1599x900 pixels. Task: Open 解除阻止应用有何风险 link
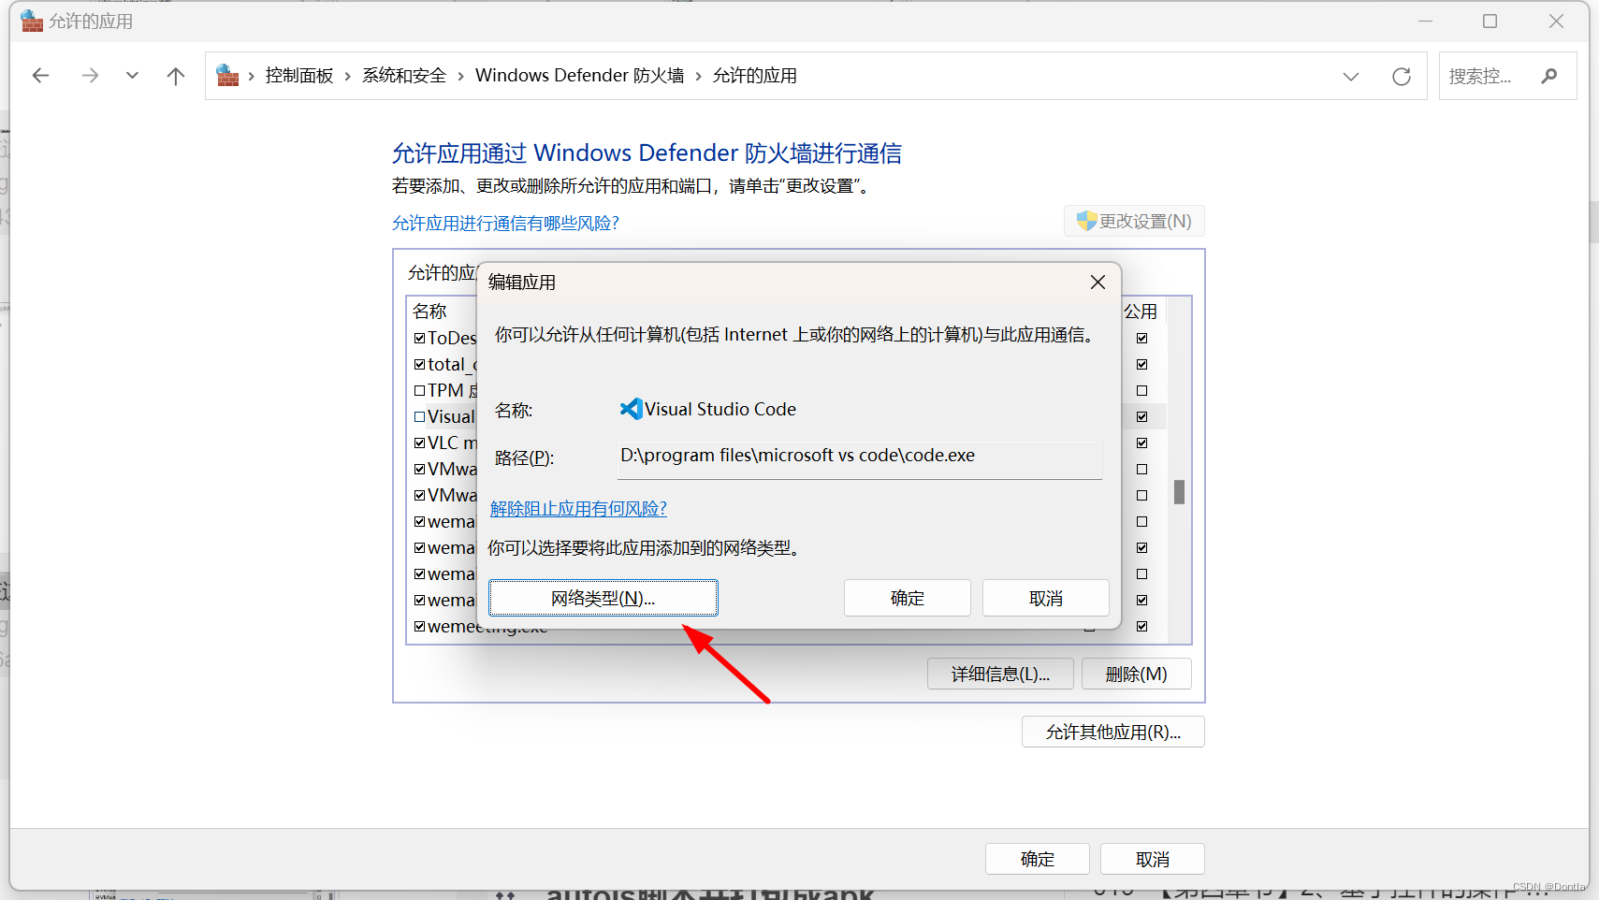click(578, 508)
